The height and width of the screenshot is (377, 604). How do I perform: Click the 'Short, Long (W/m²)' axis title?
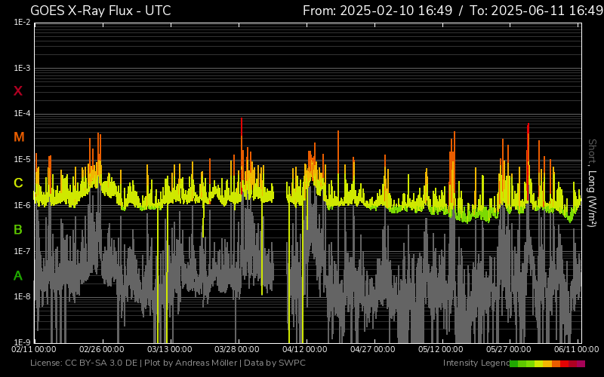tap(592, 183)
